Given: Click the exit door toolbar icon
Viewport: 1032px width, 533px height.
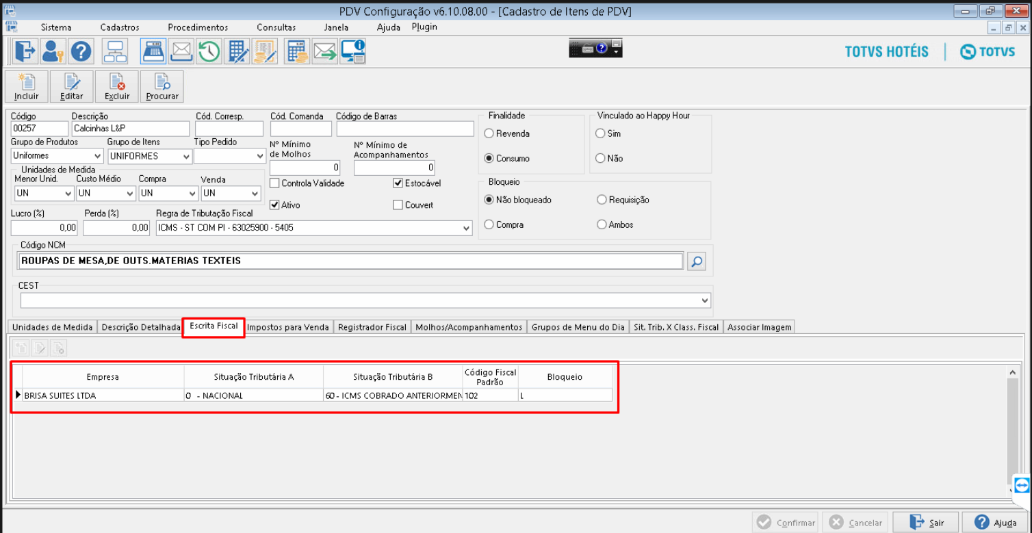Looking at the screenshot, I should (x=24, y=51).
